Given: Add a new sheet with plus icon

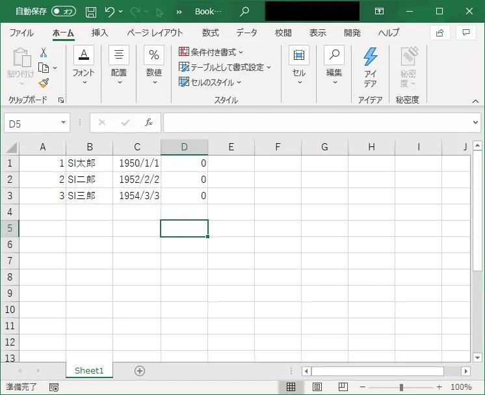Looking at the screenshot, I should [x=140, y=371].
